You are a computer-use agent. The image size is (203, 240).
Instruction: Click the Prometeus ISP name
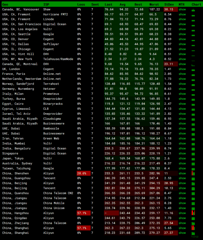point(51,94)
